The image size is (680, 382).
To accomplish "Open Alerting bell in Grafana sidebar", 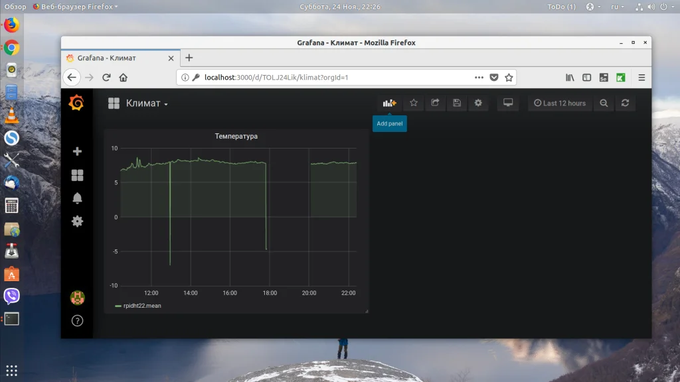I will [x=77, y=198].
